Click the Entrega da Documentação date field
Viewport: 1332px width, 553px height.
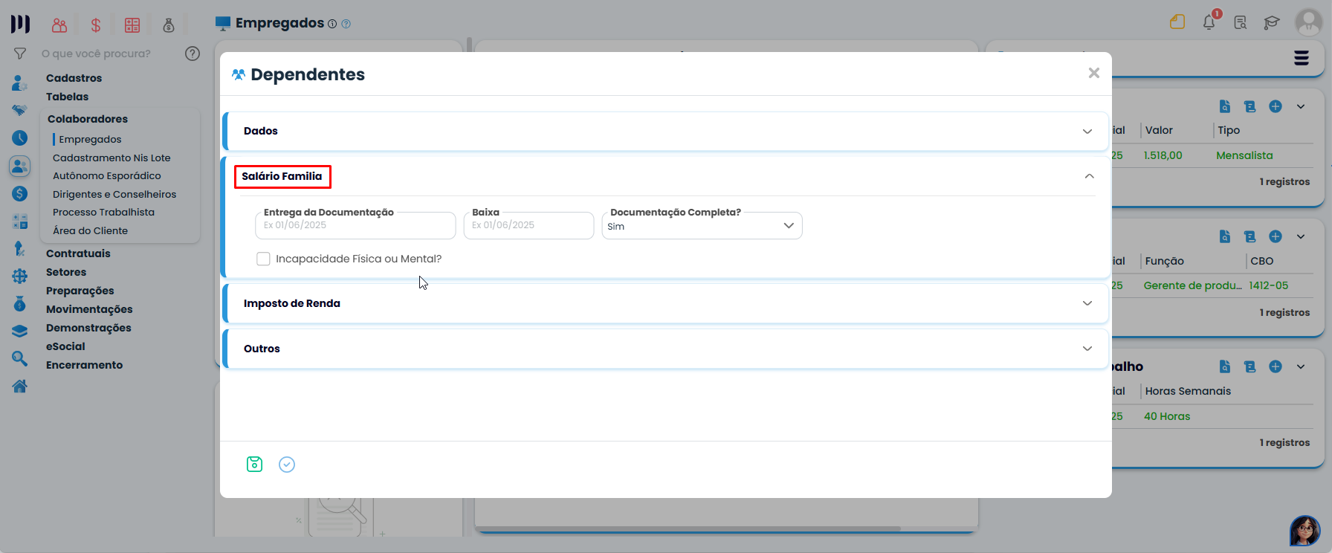355,225
